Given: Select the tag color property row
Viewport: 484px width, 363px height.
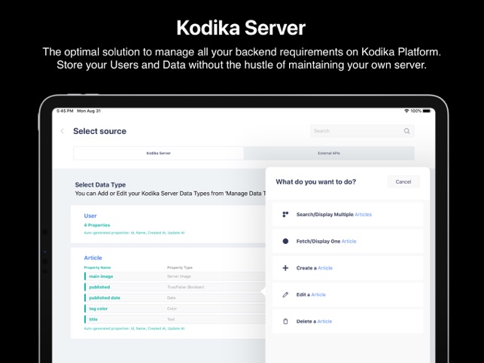Looking at the screenshot, I should (x=175, y=309).
